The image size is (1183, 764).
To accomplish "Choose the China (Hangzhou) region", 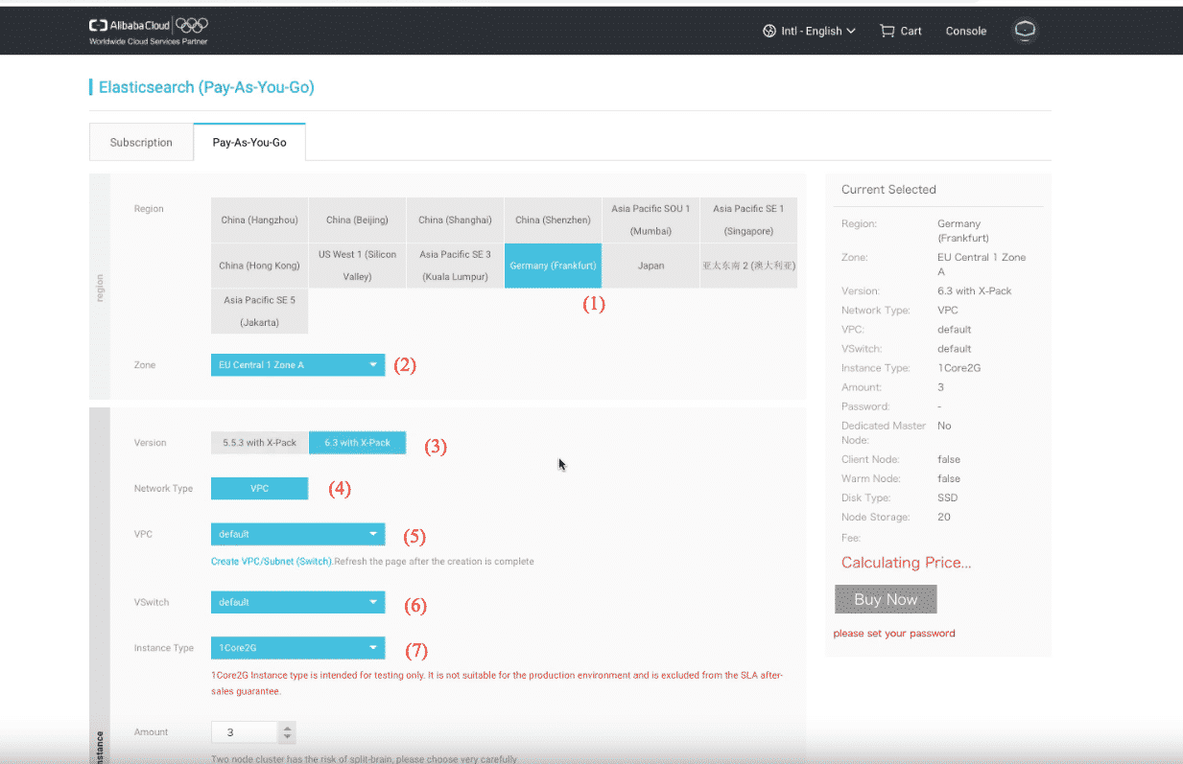I will point(259,220).
